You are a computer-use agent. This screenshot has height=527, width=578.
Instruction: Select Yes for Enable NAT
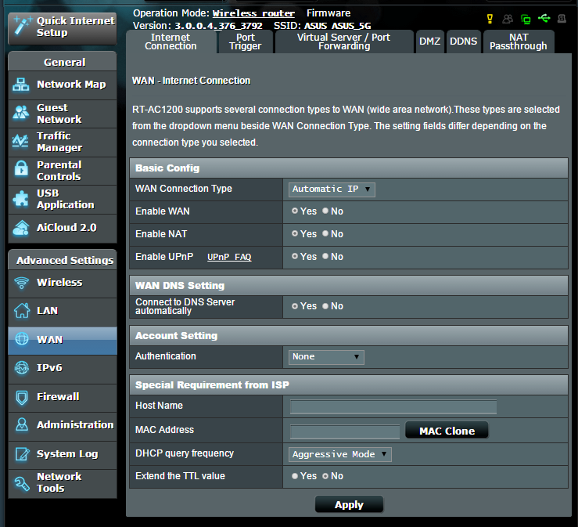295,233
